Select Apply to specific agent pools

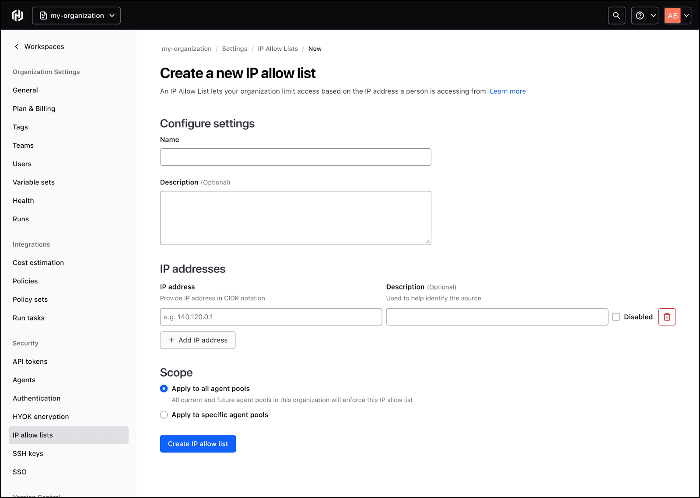coord(164,414)
